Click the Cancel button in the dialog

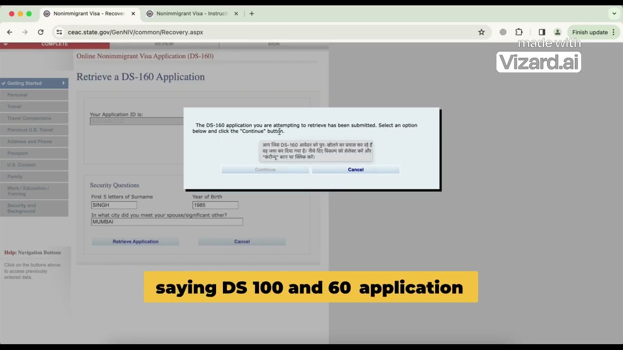[x=356, y=170]
